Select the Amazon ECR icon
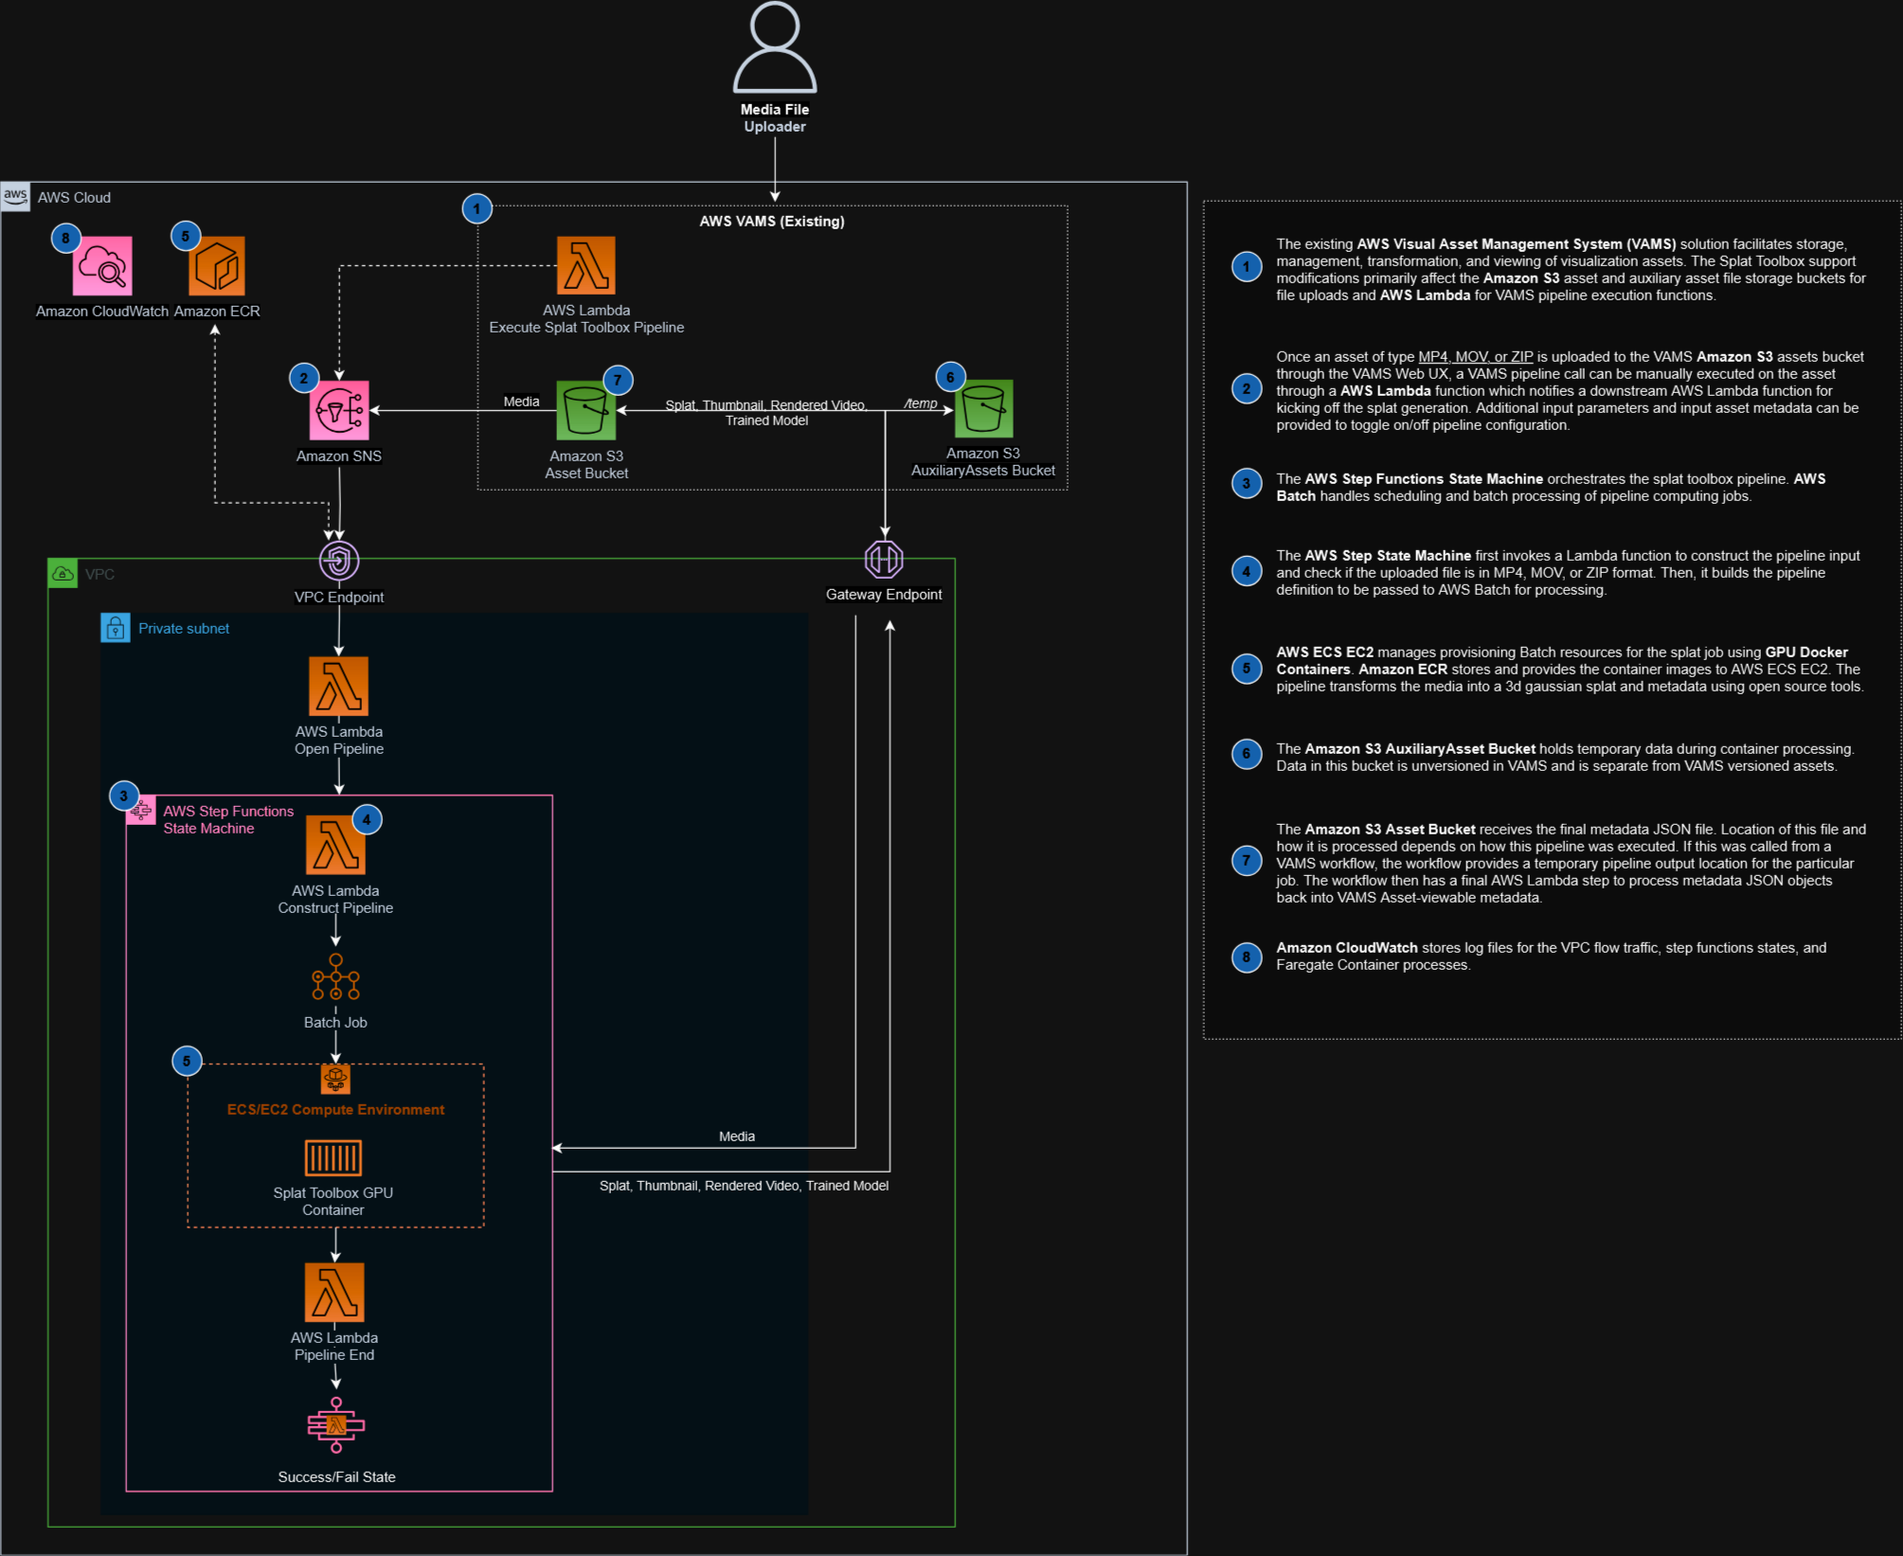This screenshot has height=1556, width=1903. pos(216,266)
